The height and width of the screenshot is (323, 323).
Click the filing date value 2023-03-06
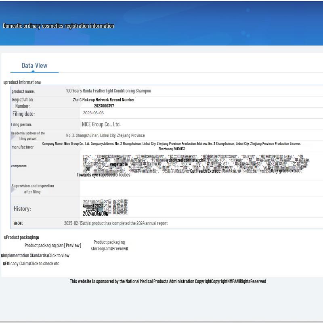93,113
